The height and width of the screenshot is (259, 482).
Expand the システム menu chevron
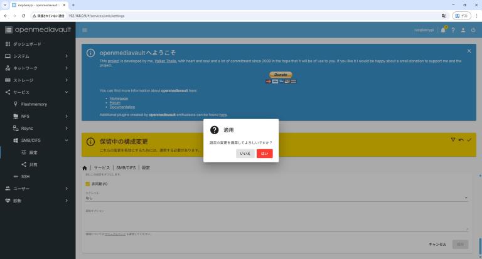[x=67, y=56]
